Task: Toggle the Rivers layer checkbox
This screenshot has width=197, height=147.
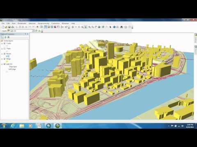Action: point(5,53)
